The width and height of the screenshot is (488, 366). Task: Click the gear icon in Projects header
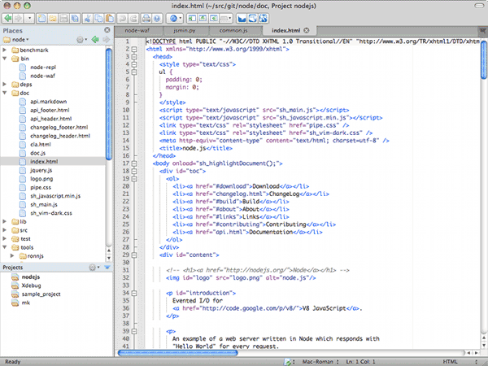click(x=91, y=267)
